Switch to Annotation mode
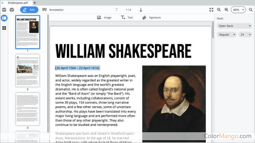The image size is (255, 143). click(x=53, y=10)
